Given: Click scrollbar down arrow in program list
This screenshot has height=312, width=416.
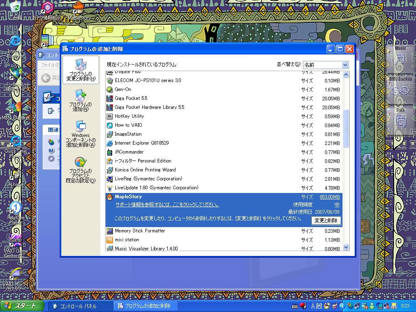Looking at the screenshot, I should point(346,247).
